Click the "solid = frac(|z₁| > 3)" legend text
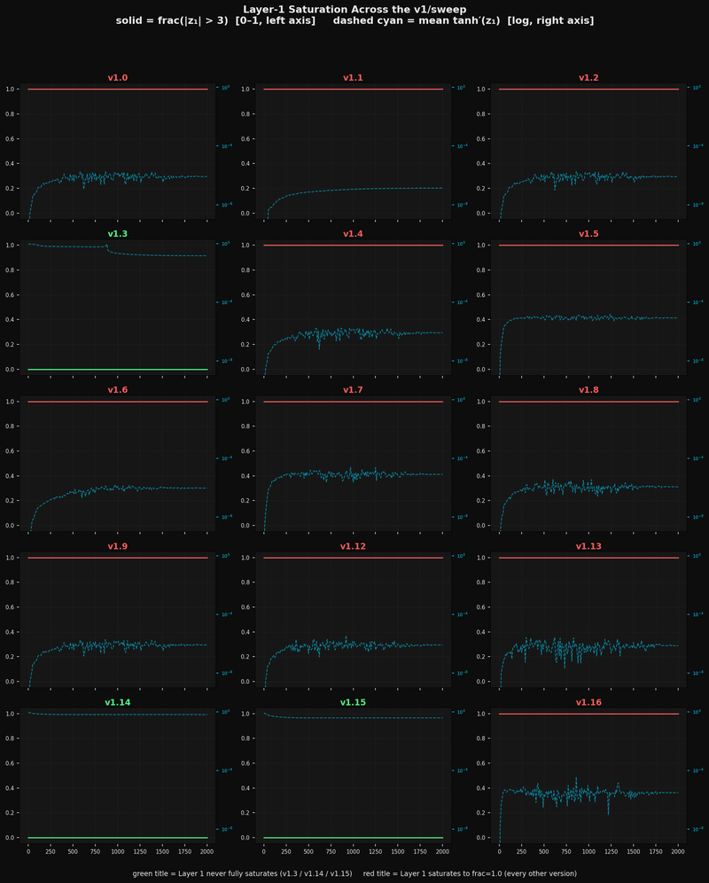Image resolution: width=709 pixels, height=883 pixels. coord(174,21)
